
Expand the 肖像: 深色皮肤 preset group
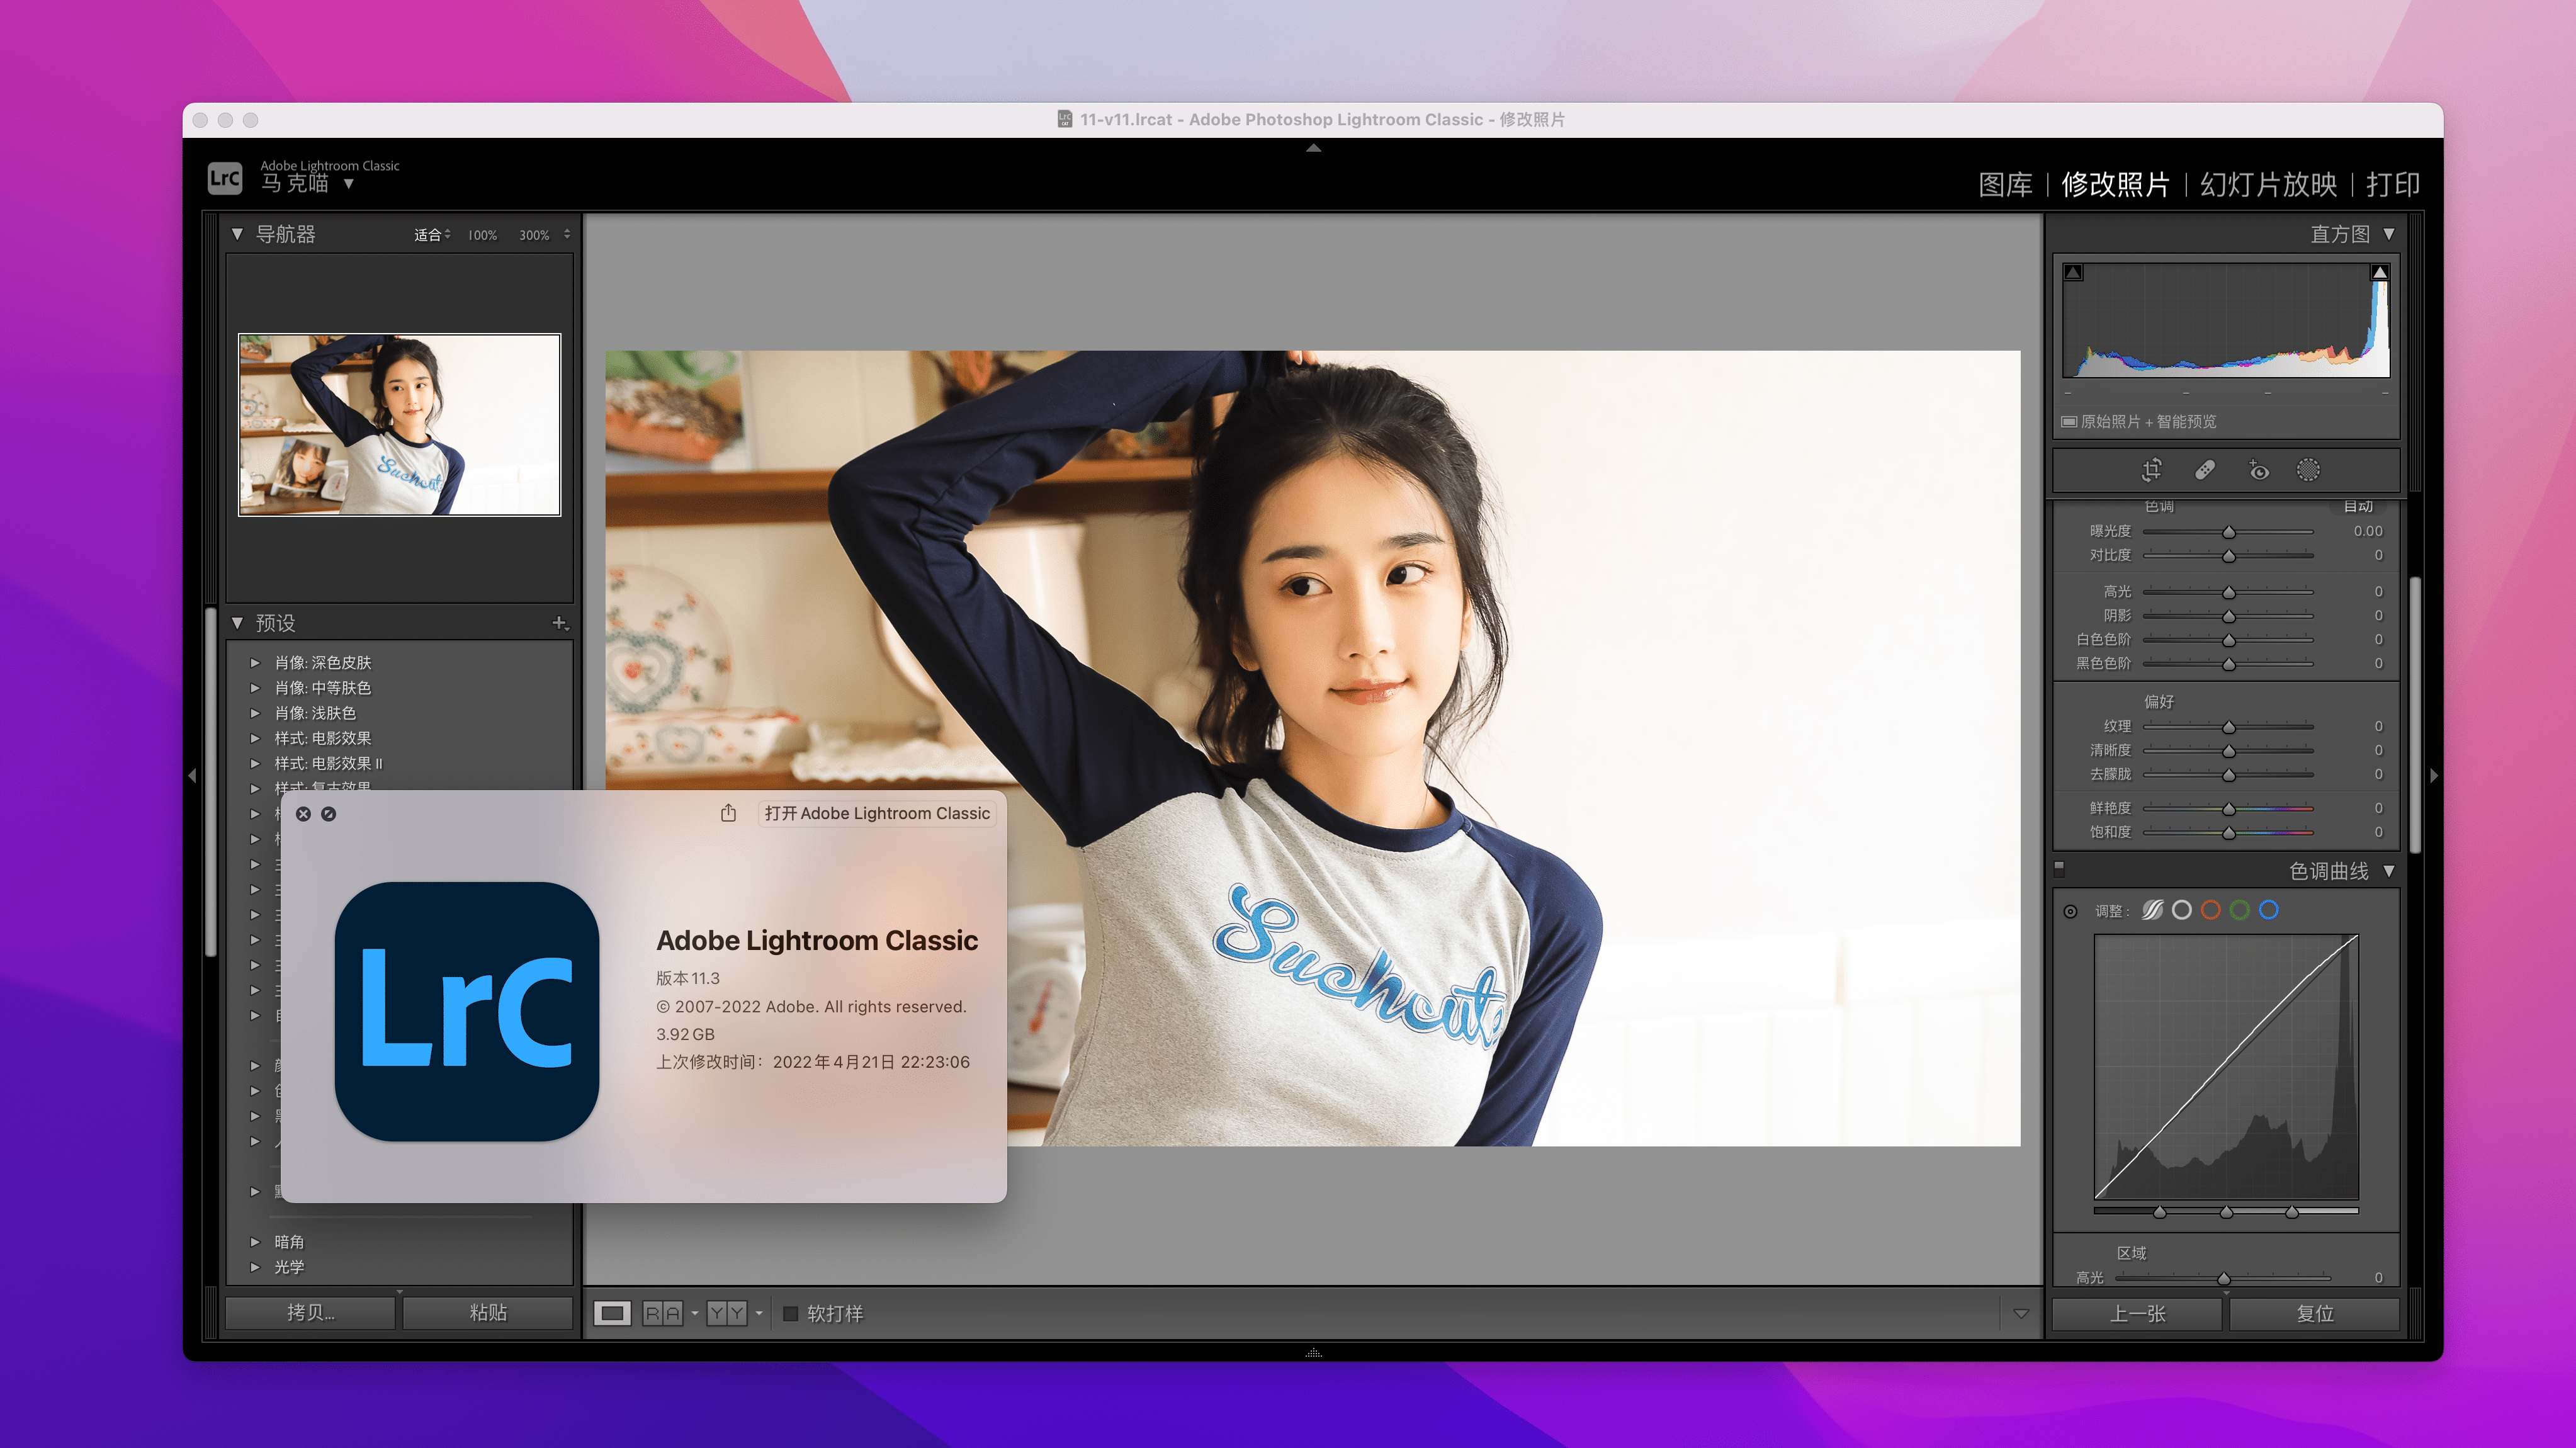(x=255, y=663)
